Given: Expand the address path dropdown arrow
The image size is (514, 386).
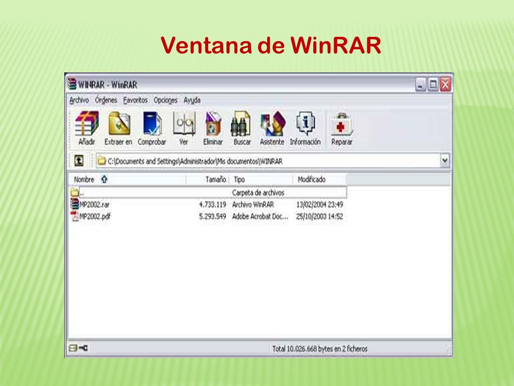Looking at the screenshot, I should [444, 160].
